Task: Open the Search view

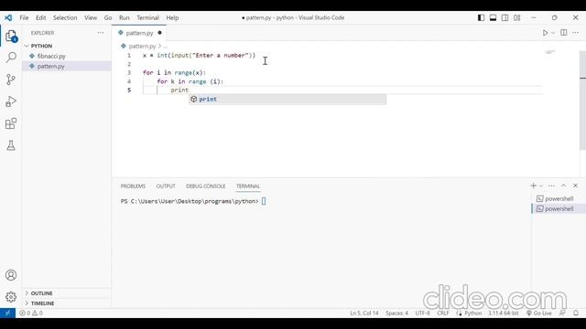Action: point(11,58)
